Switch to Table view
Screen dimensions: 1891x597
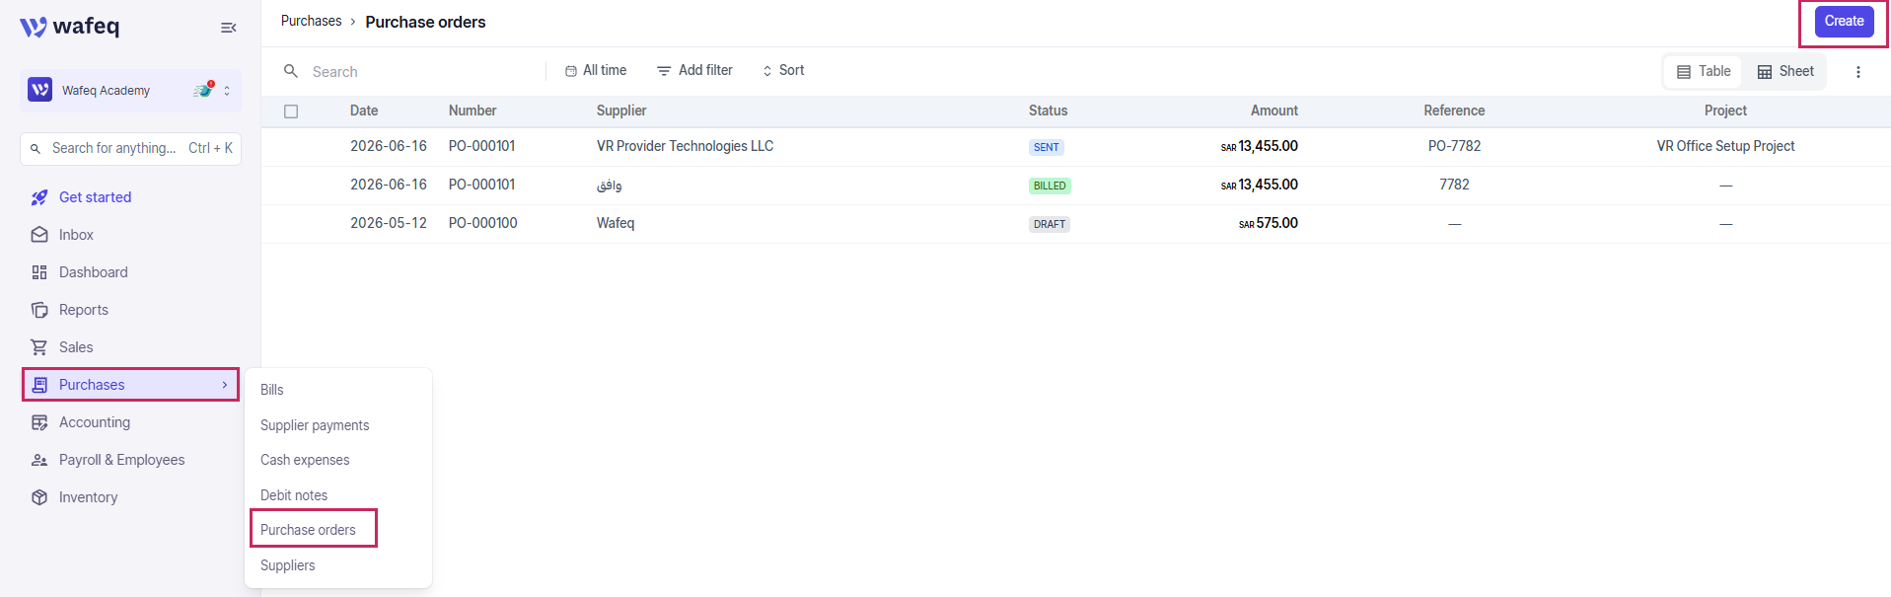click(x=1704, y=71)
